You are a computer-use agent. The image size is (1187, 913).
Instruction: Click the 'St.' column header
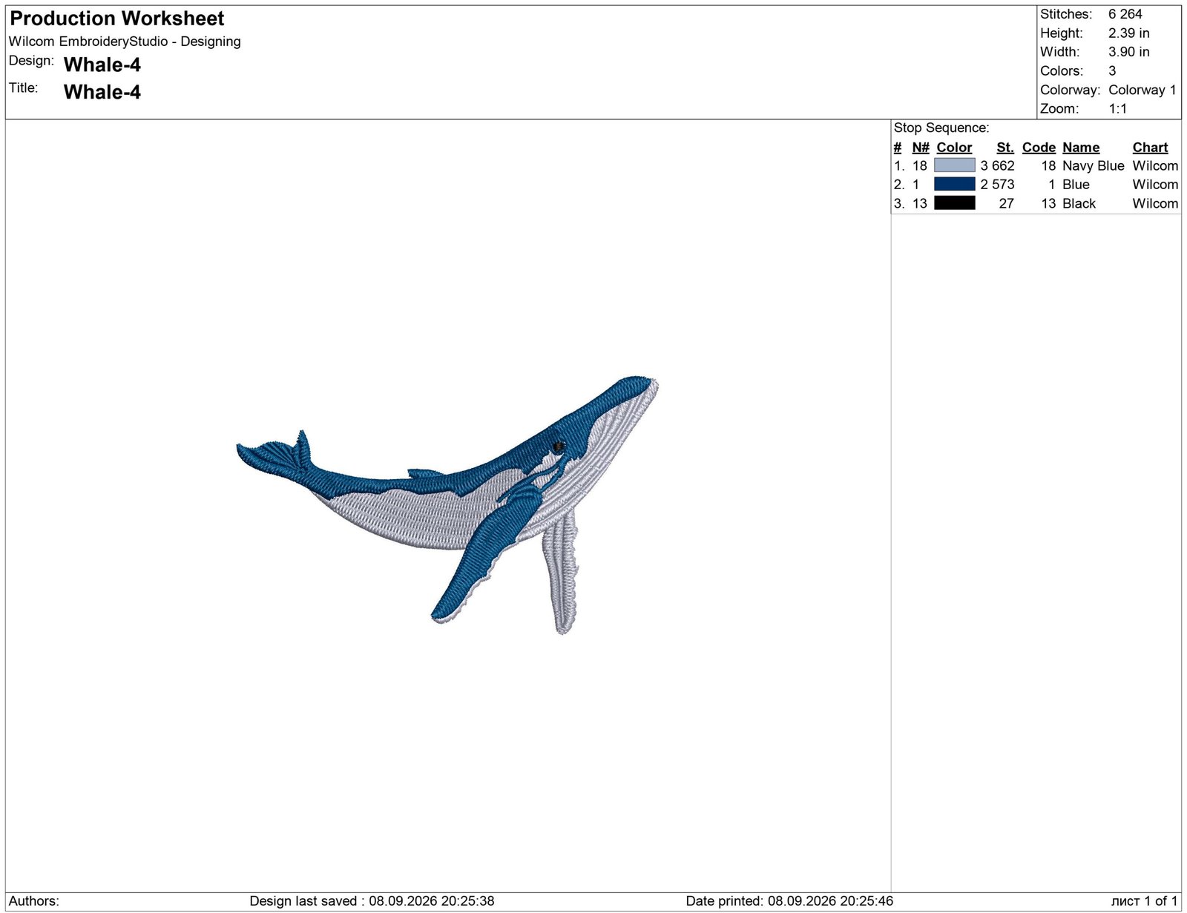pyautogui.click(x=1005, y=148)
